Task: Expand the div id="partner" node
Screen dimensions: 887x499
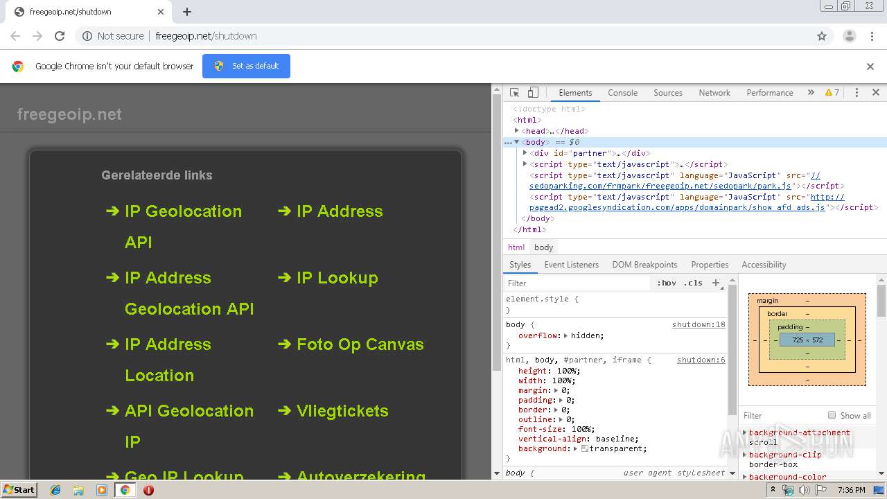Action: 525,153
